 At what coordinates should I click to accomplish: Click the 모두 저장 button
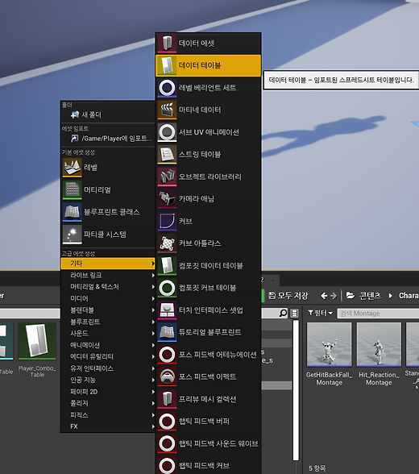tap(288, 296)
